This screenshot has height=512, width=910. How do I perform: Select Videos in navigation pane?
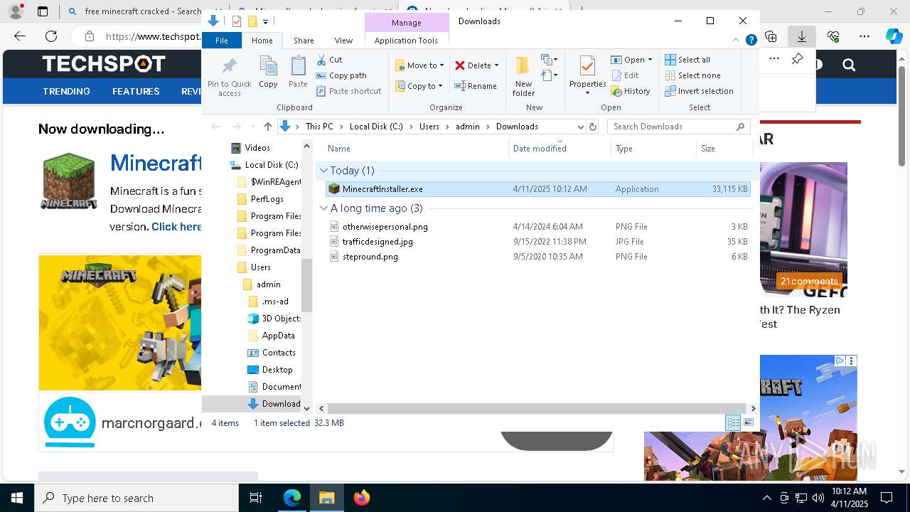(257, 148)
